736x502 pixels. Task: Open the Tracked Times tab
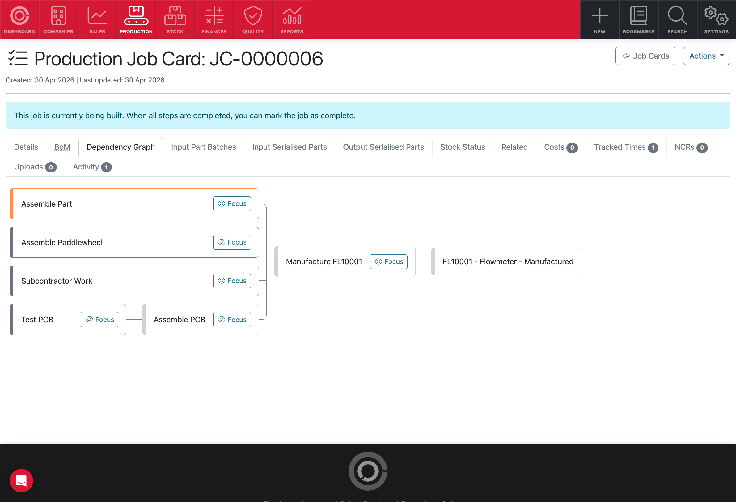point(626,147)
